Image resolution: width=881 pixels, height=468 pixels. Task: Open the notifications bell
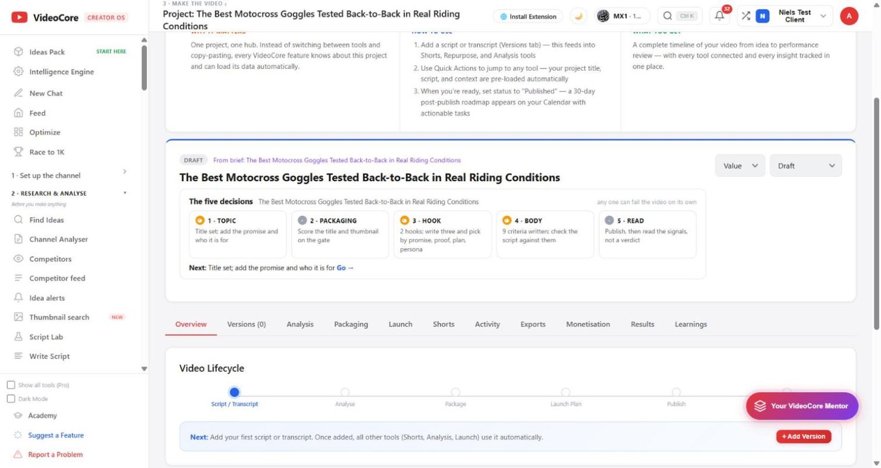click(x=719, y=16)
